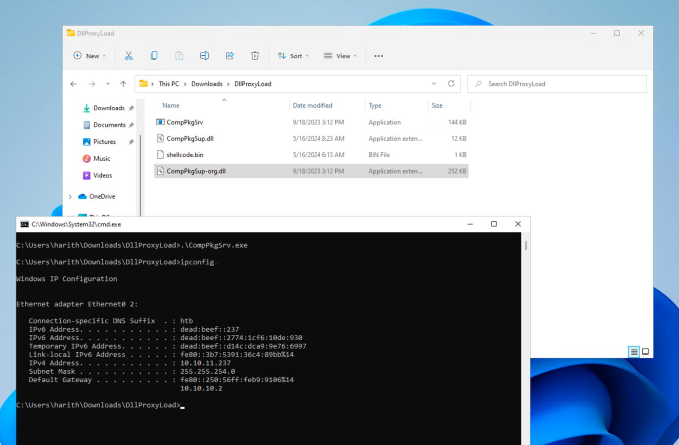Switch to large thumbnails view toggle
The width and height of the screenshot is (679, 445).
point(645,352)
